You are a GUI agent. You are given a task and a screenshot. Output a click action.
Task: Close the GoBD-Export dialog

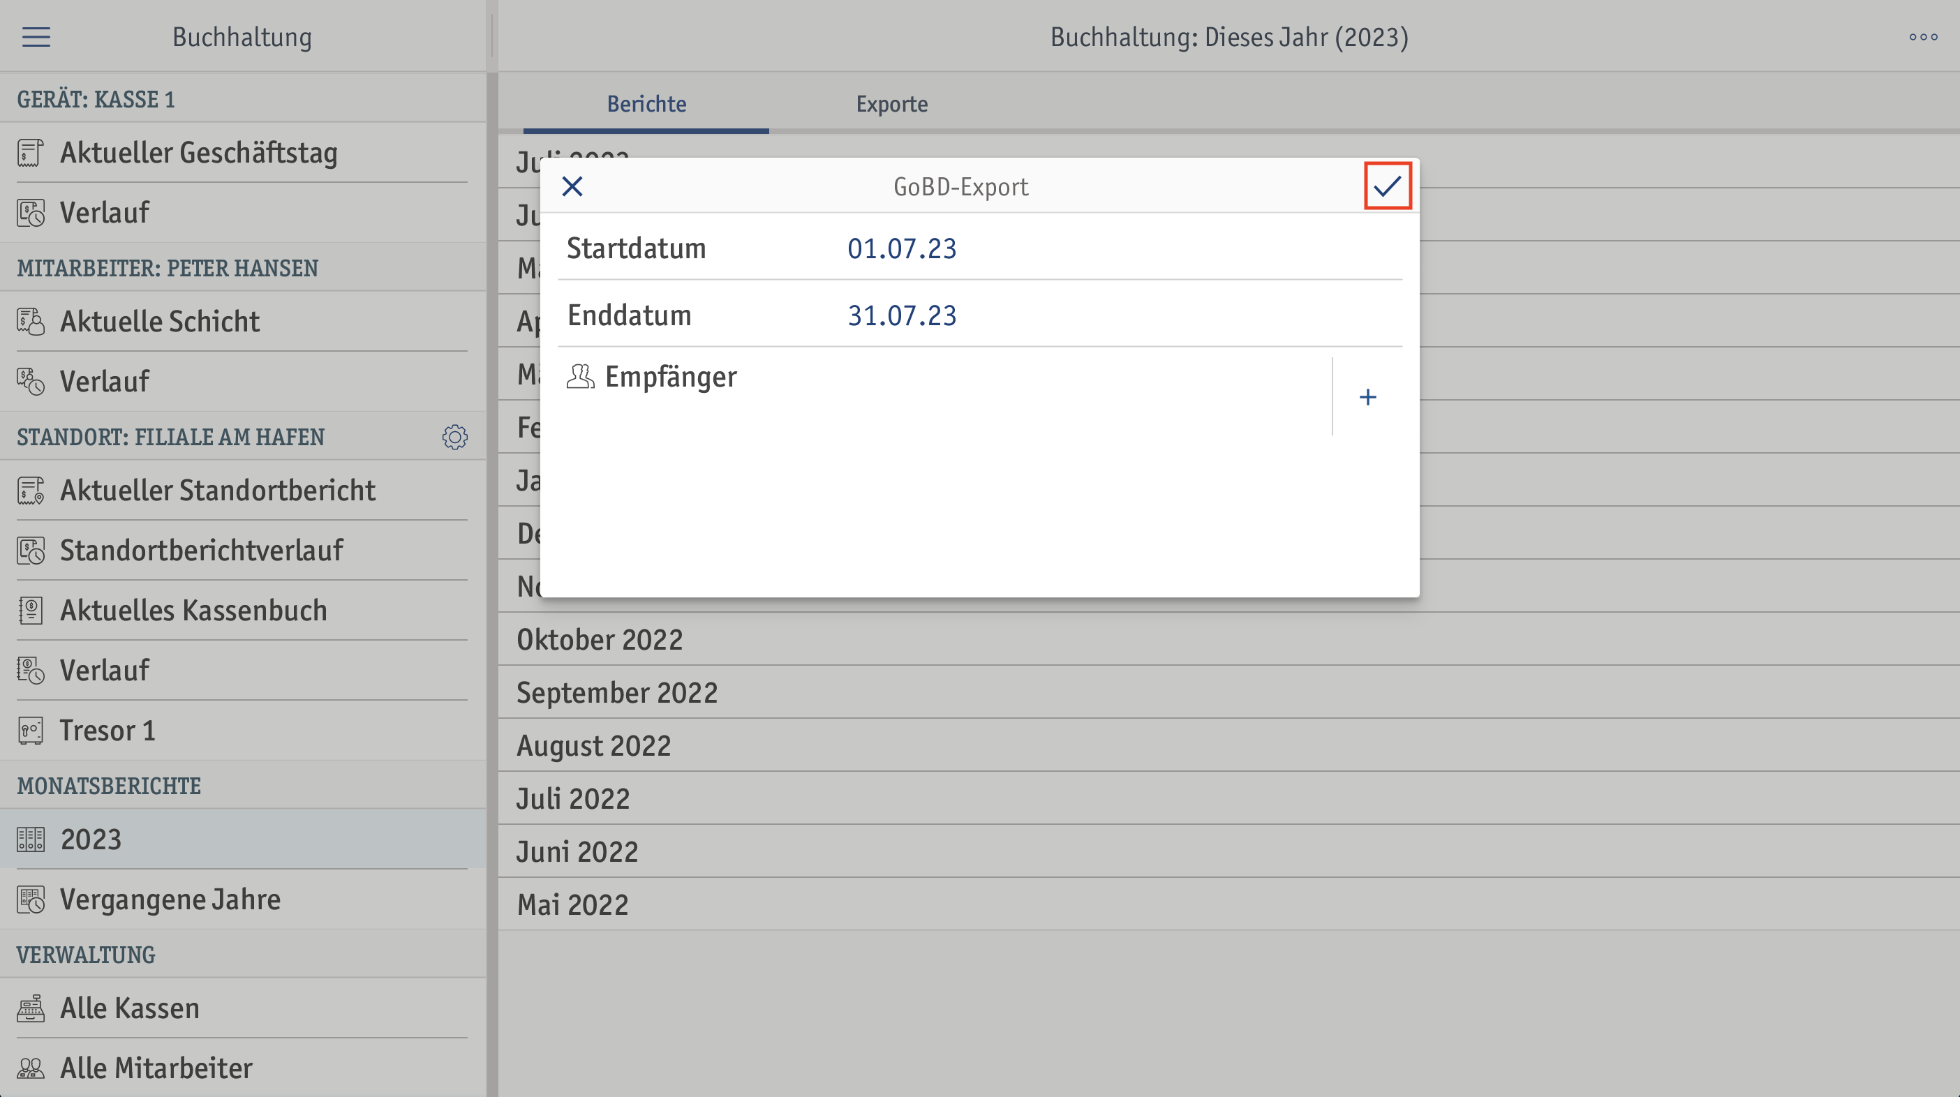(572, 186)
